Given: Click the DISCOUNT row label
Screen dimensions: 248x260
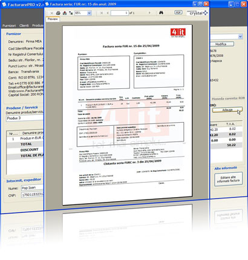Looking at the screenshot, I should tap(29, 150).
